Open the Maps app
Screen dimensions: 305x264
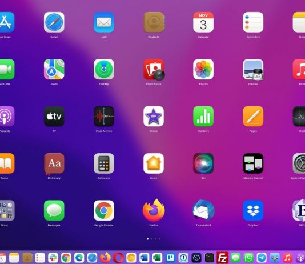tap(54, 69)
